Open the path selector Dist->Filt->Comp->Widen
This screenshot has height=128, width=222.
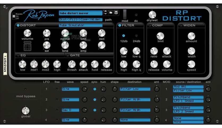[80, 20]
